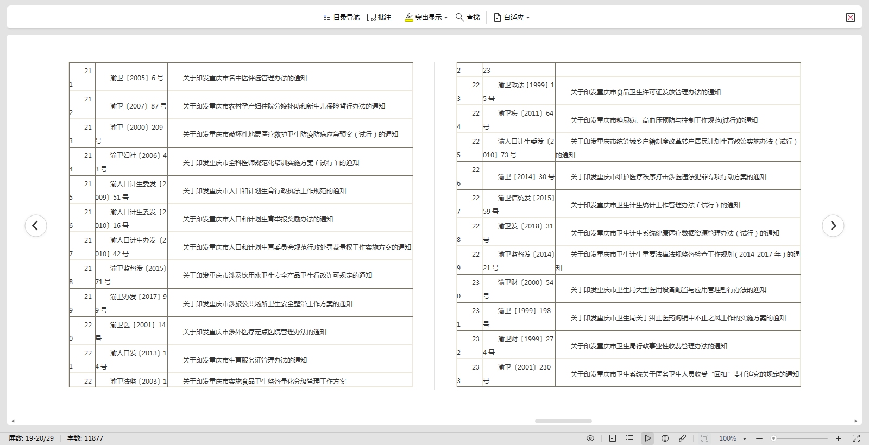
Task: Open the 自适应 layout dropdown
Action: [512, 17]
